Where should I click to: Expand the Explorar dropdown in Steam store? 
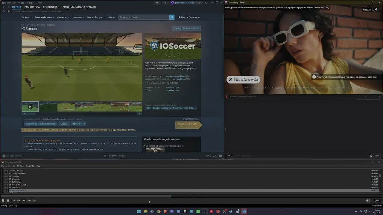point(27,17)
